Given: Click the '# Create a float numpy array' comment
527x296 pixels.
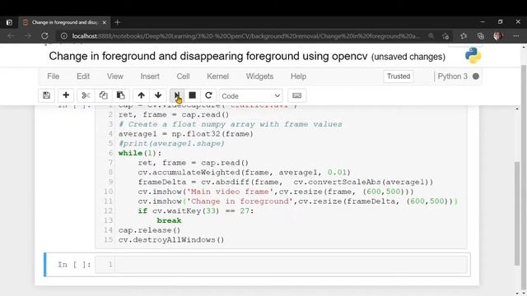Looking at the screenshot, I should (x=231, y=124).
